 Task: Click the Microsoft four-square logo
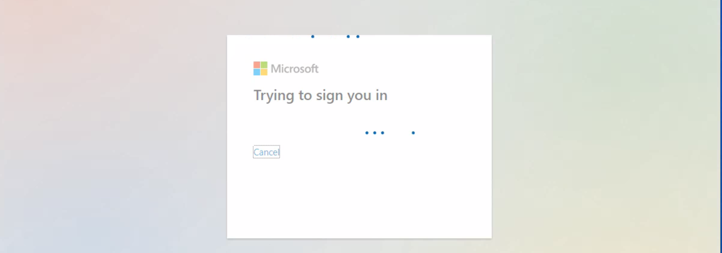click(260, 69)
